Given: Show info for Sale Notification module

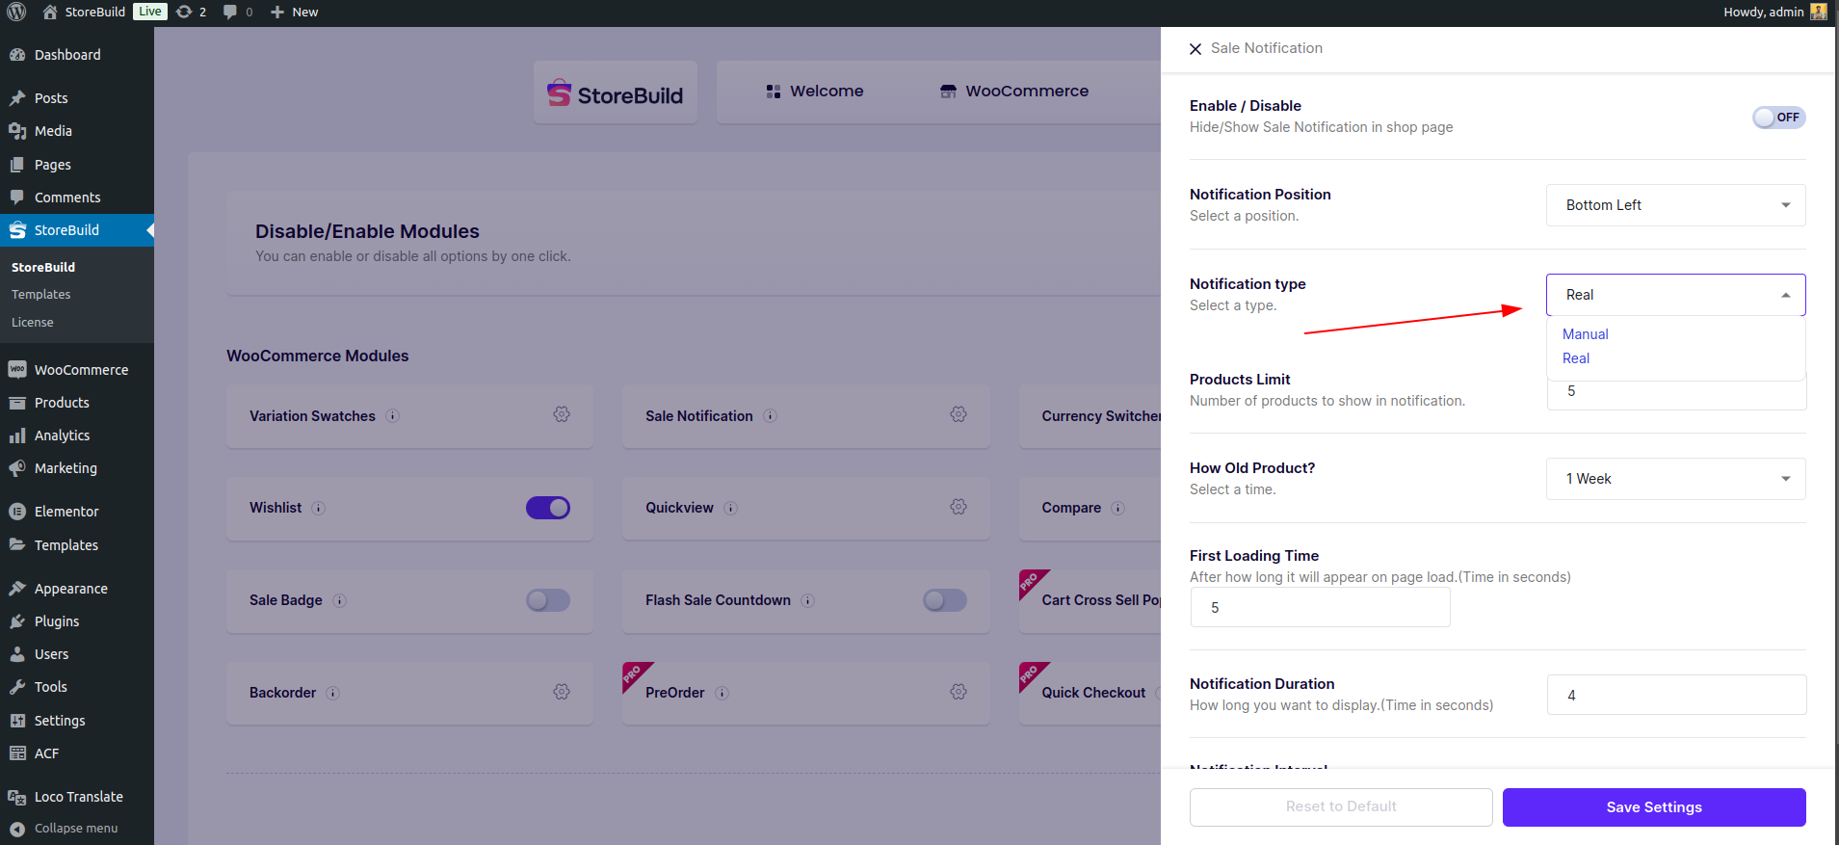Looking at the screenshot, I should tap(771, 416).
